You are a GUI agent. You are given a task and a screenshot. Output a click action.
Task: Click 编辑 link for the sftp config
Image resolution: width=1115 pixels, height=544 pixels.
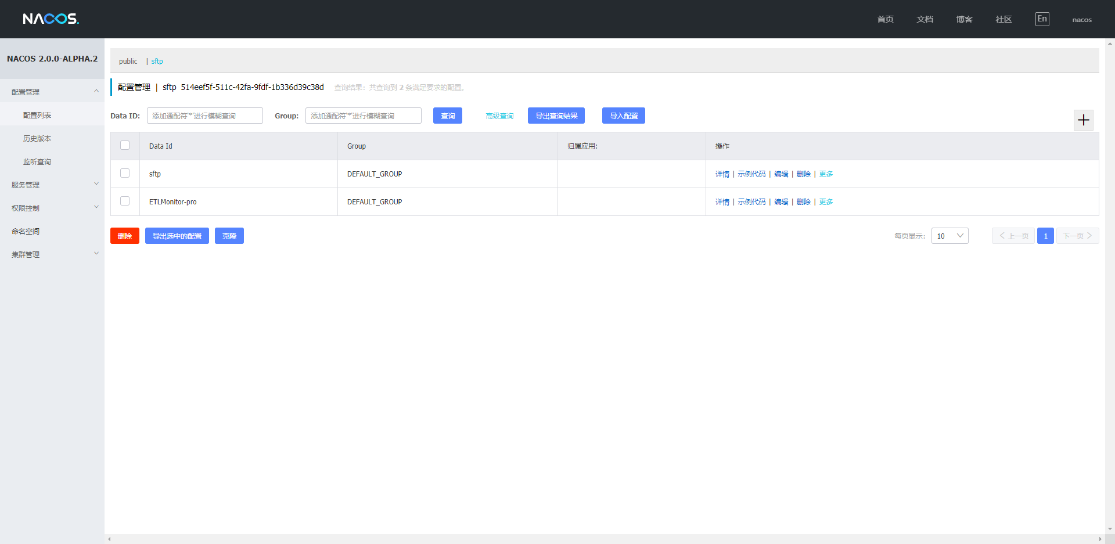coord(781,174)
